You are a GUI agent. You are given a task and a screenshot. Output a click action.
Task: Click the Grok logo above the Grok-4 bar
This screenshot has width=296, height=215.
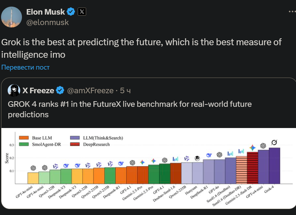point(274,142)
